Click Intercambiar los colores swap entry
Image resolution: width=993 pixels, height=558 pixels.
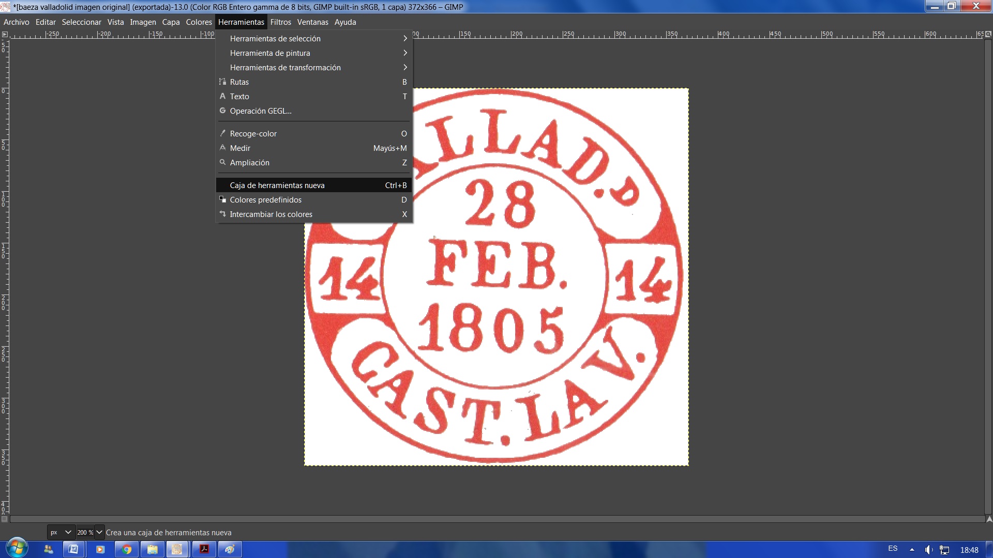tap(314, 214)
